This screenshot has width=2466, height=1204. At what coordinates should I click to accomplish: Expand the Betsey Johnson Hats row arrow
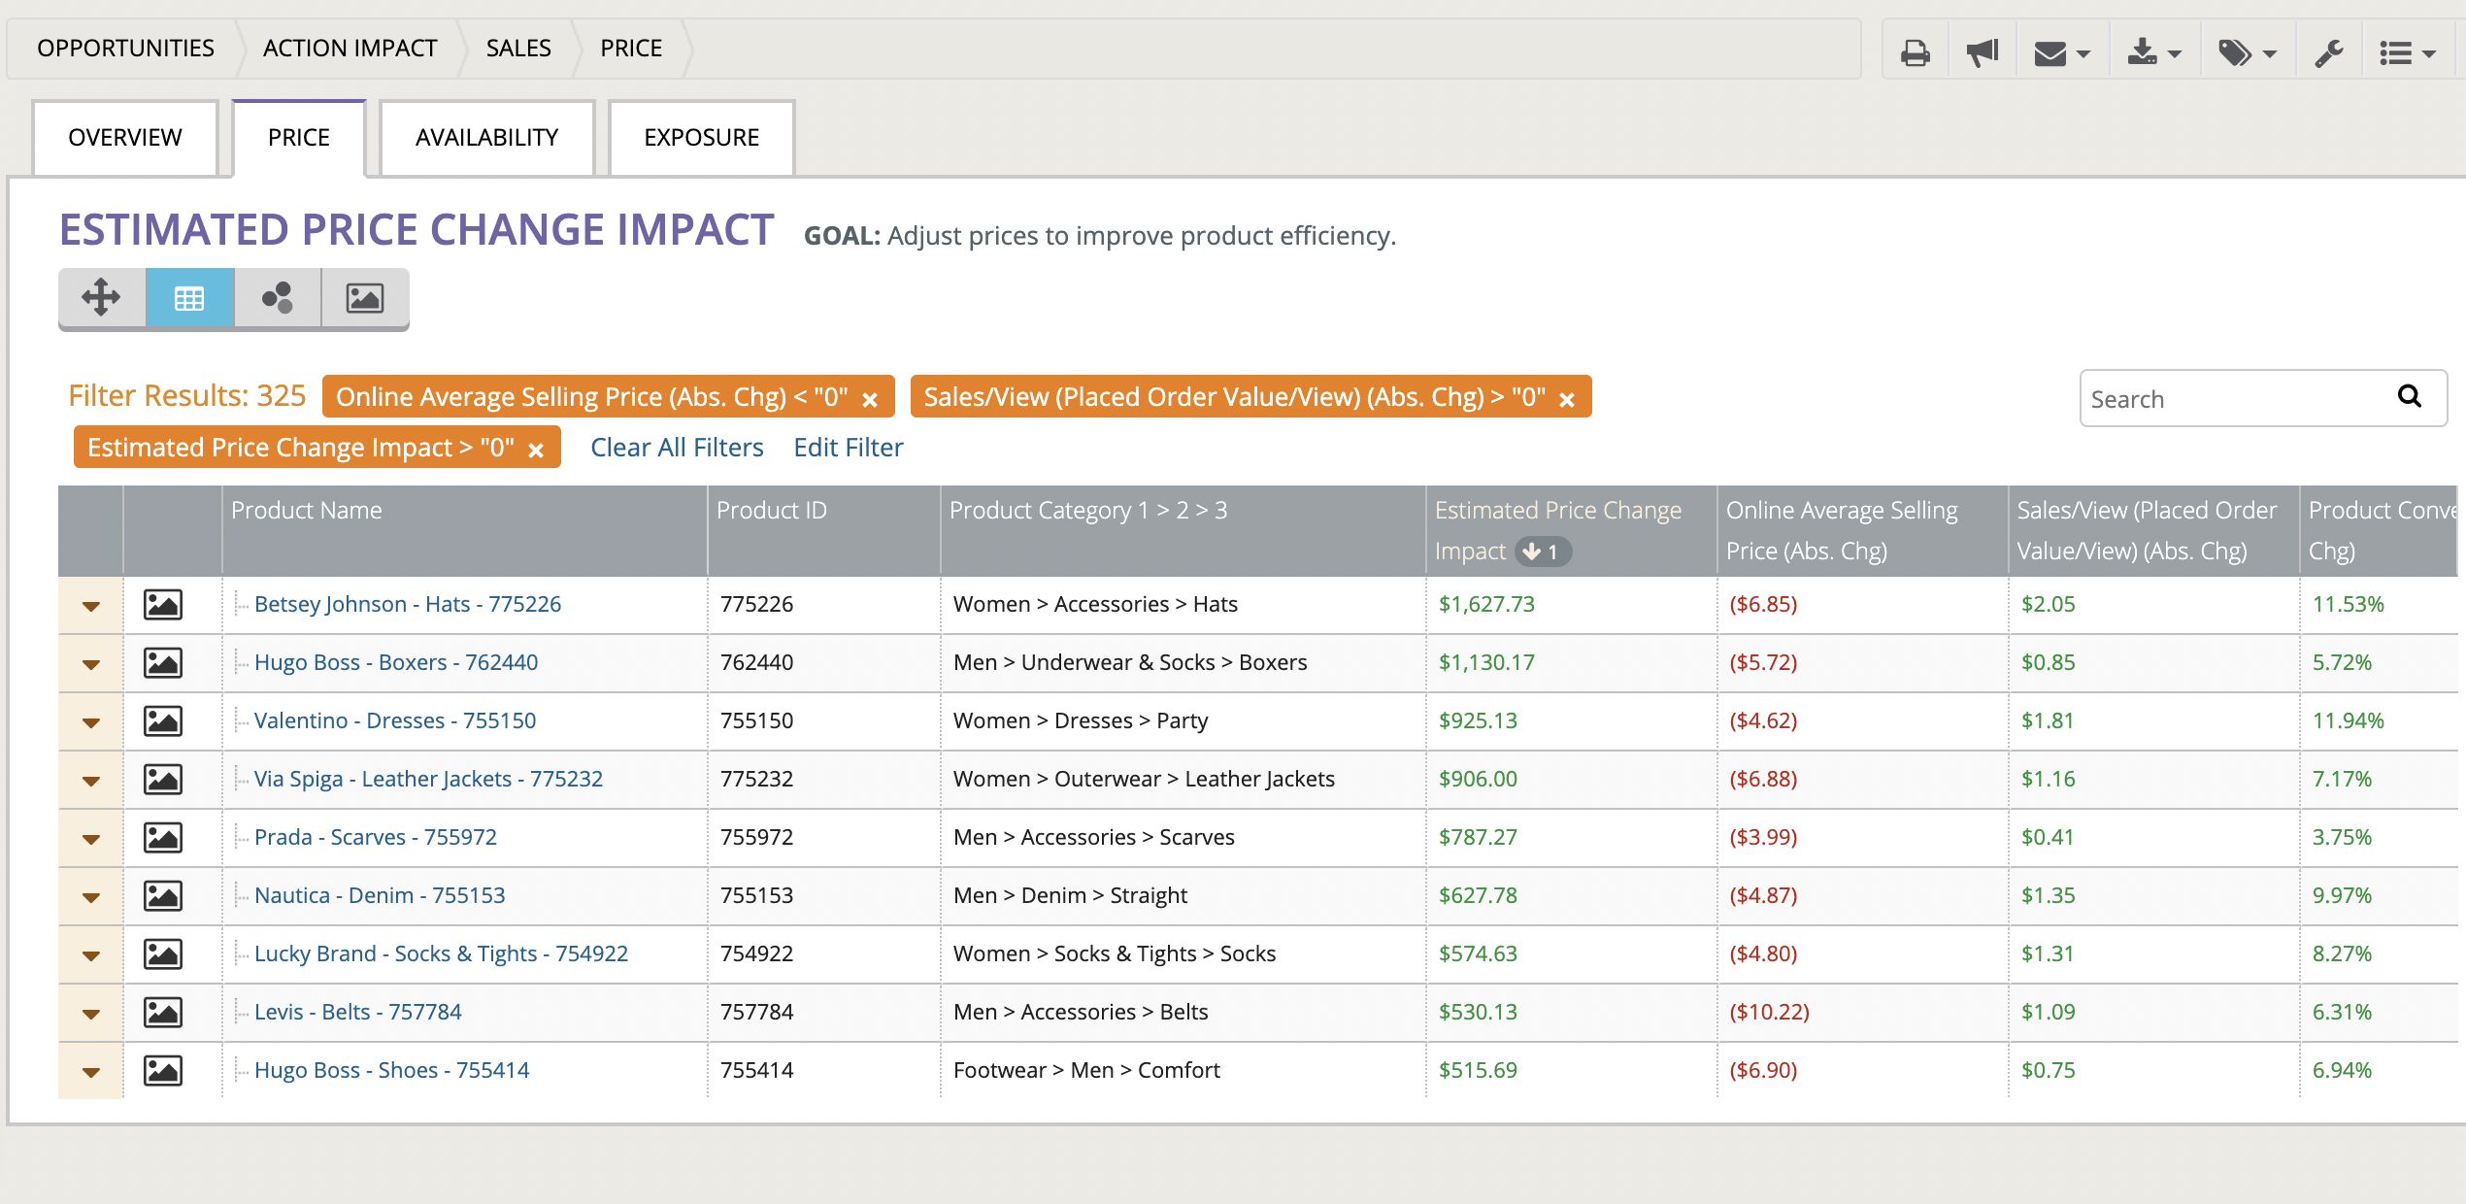tap(91, 606)
